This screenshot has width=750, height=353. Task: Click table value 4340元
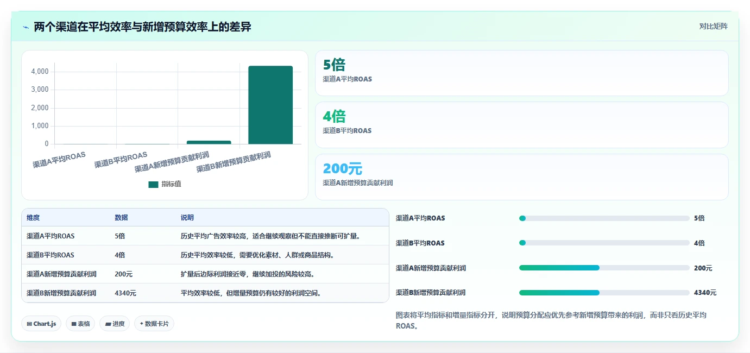[x=125, y=293]
